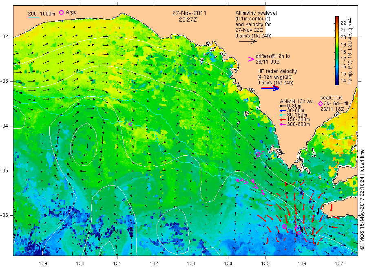Viewport: 367px width, 269px height.
Task: Click the black altimetric velocity scale arrow
Action: click(x=248, y=42)
